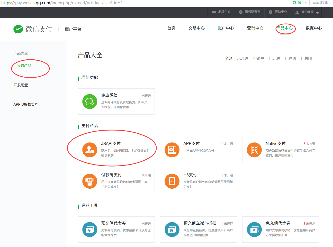
Task: Click the my account person icon
Action: click(297, 12)
